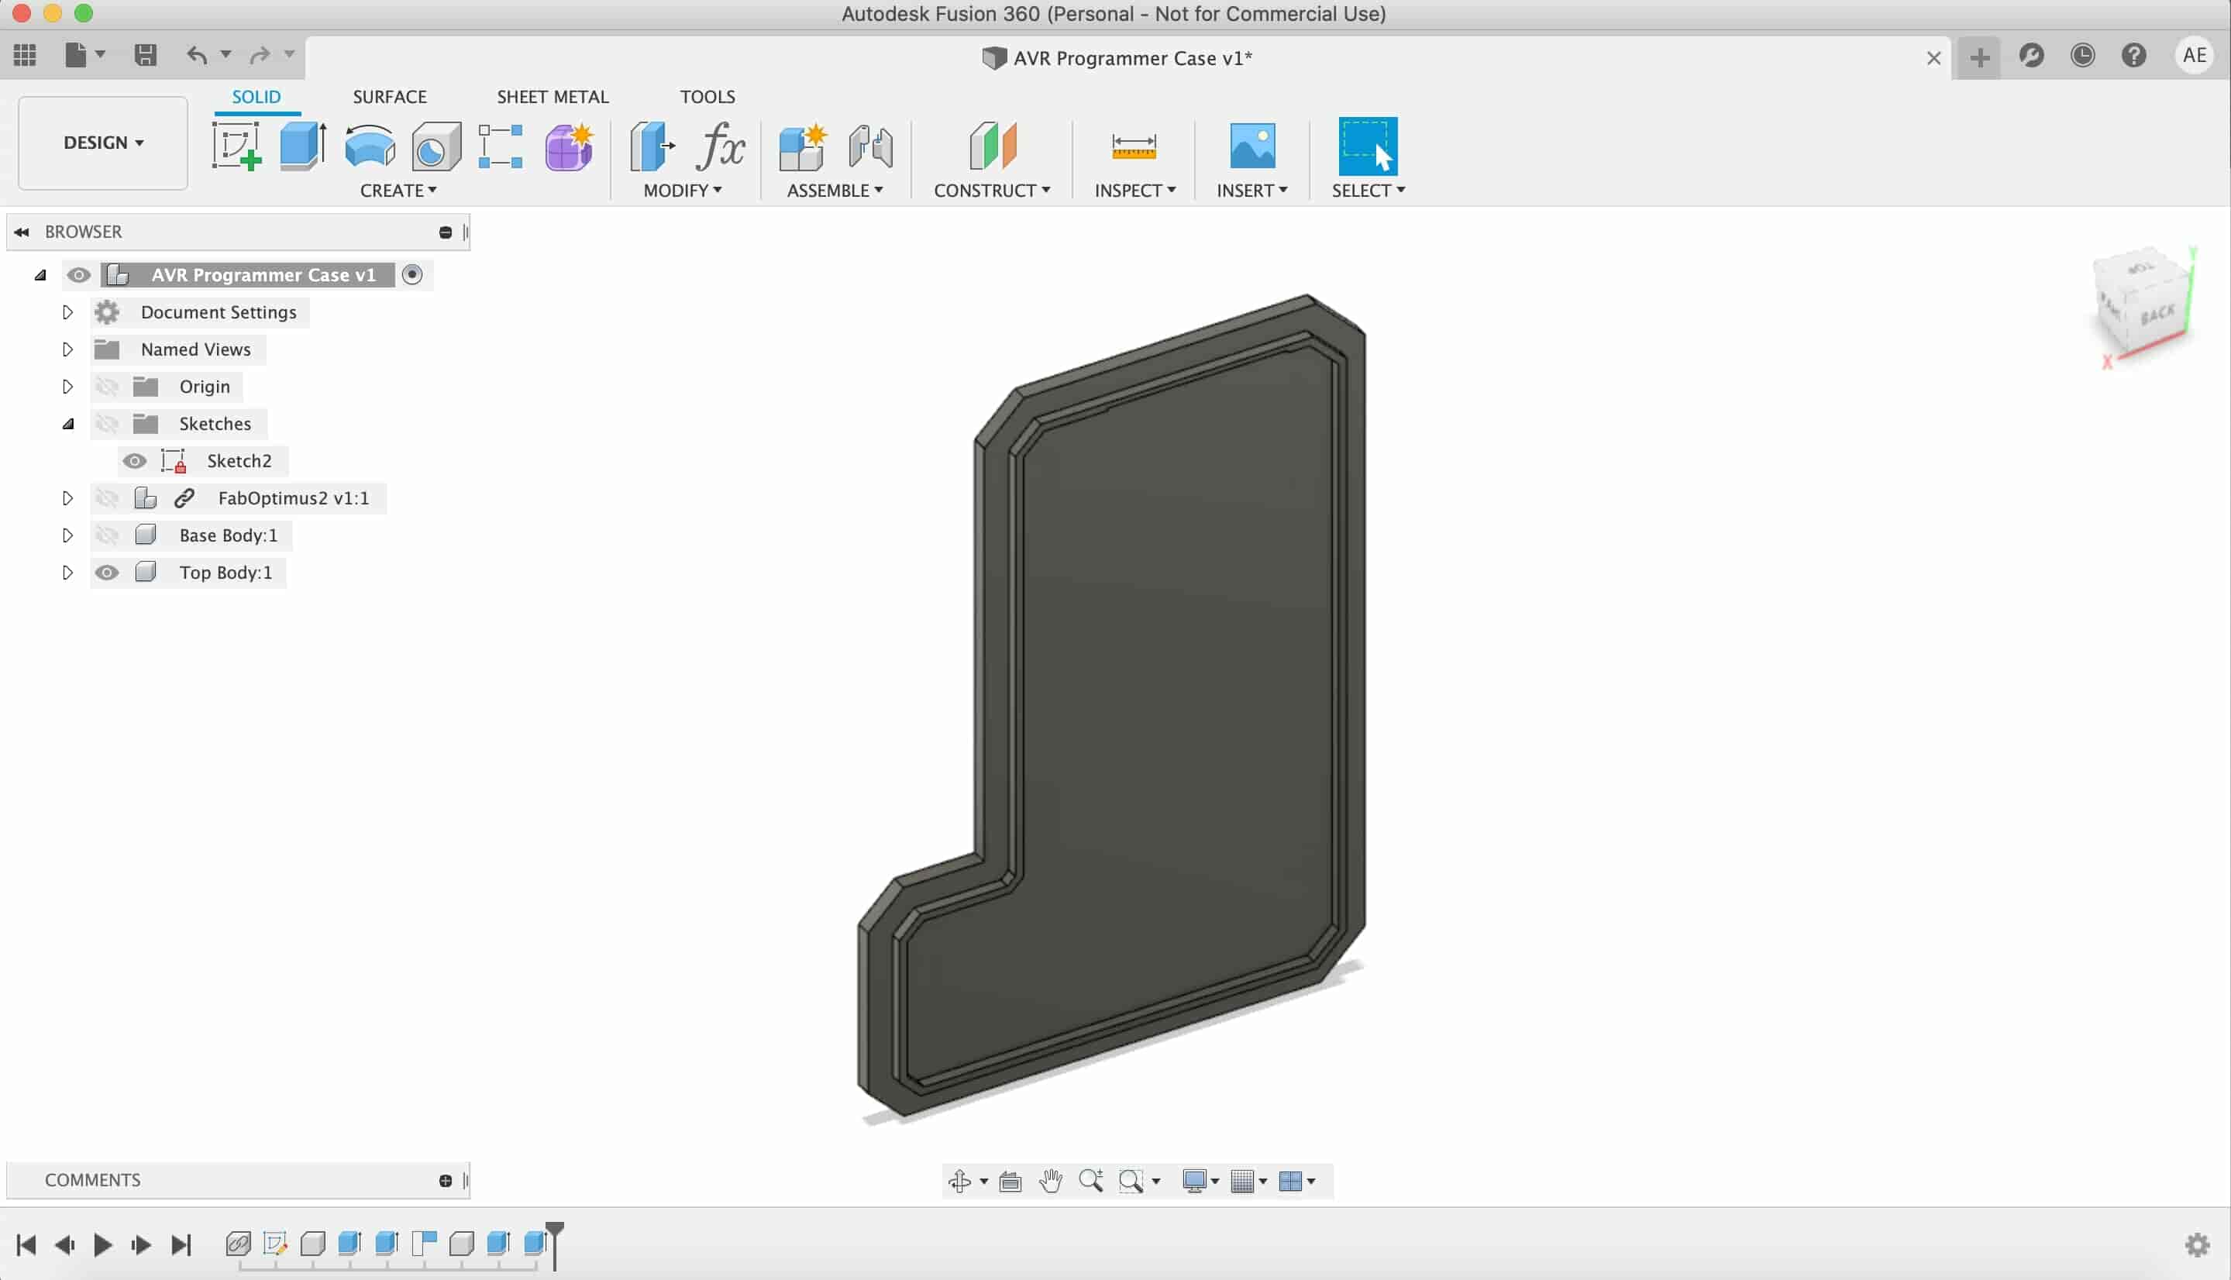Play the timeline
The image size is (2231, 1280).
click(102, 1245)
